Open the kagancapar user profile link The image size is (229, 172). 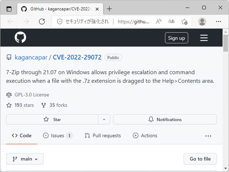point(31,57)
